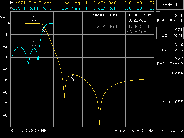The image size is (184, 138).
Task: Click the yellow C? calibration indicator
Action: [152, 3]
